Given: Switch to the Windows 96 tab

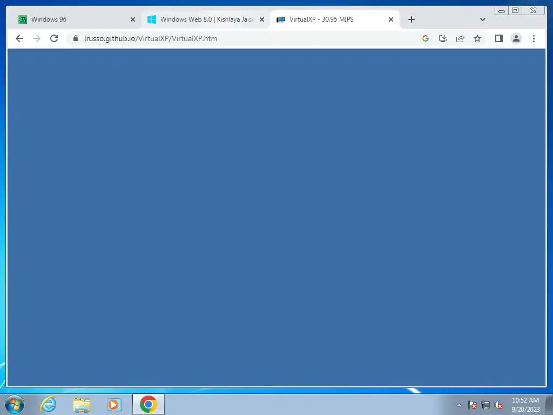Looking at the screenshot, I should 77,19.
